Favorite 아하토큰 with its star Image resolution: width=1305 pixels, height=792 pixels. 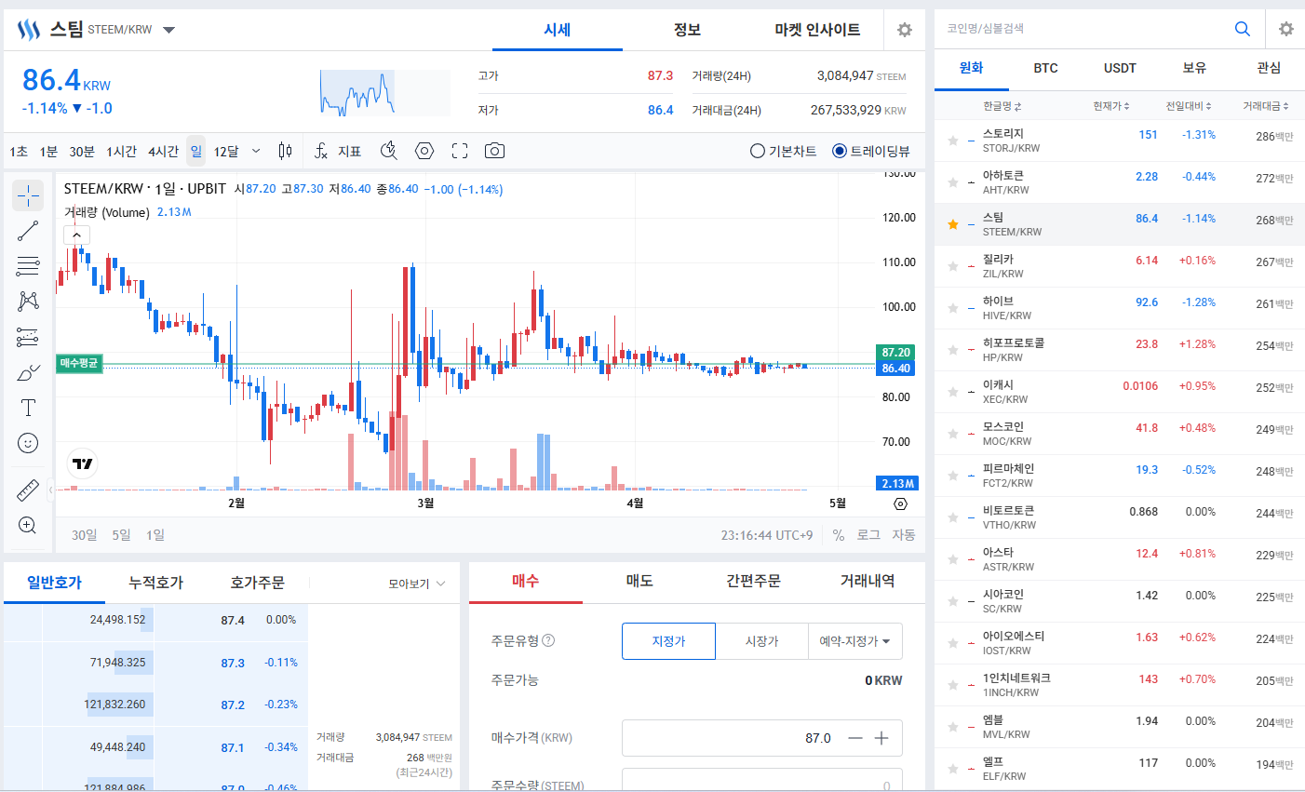[953, 182]
